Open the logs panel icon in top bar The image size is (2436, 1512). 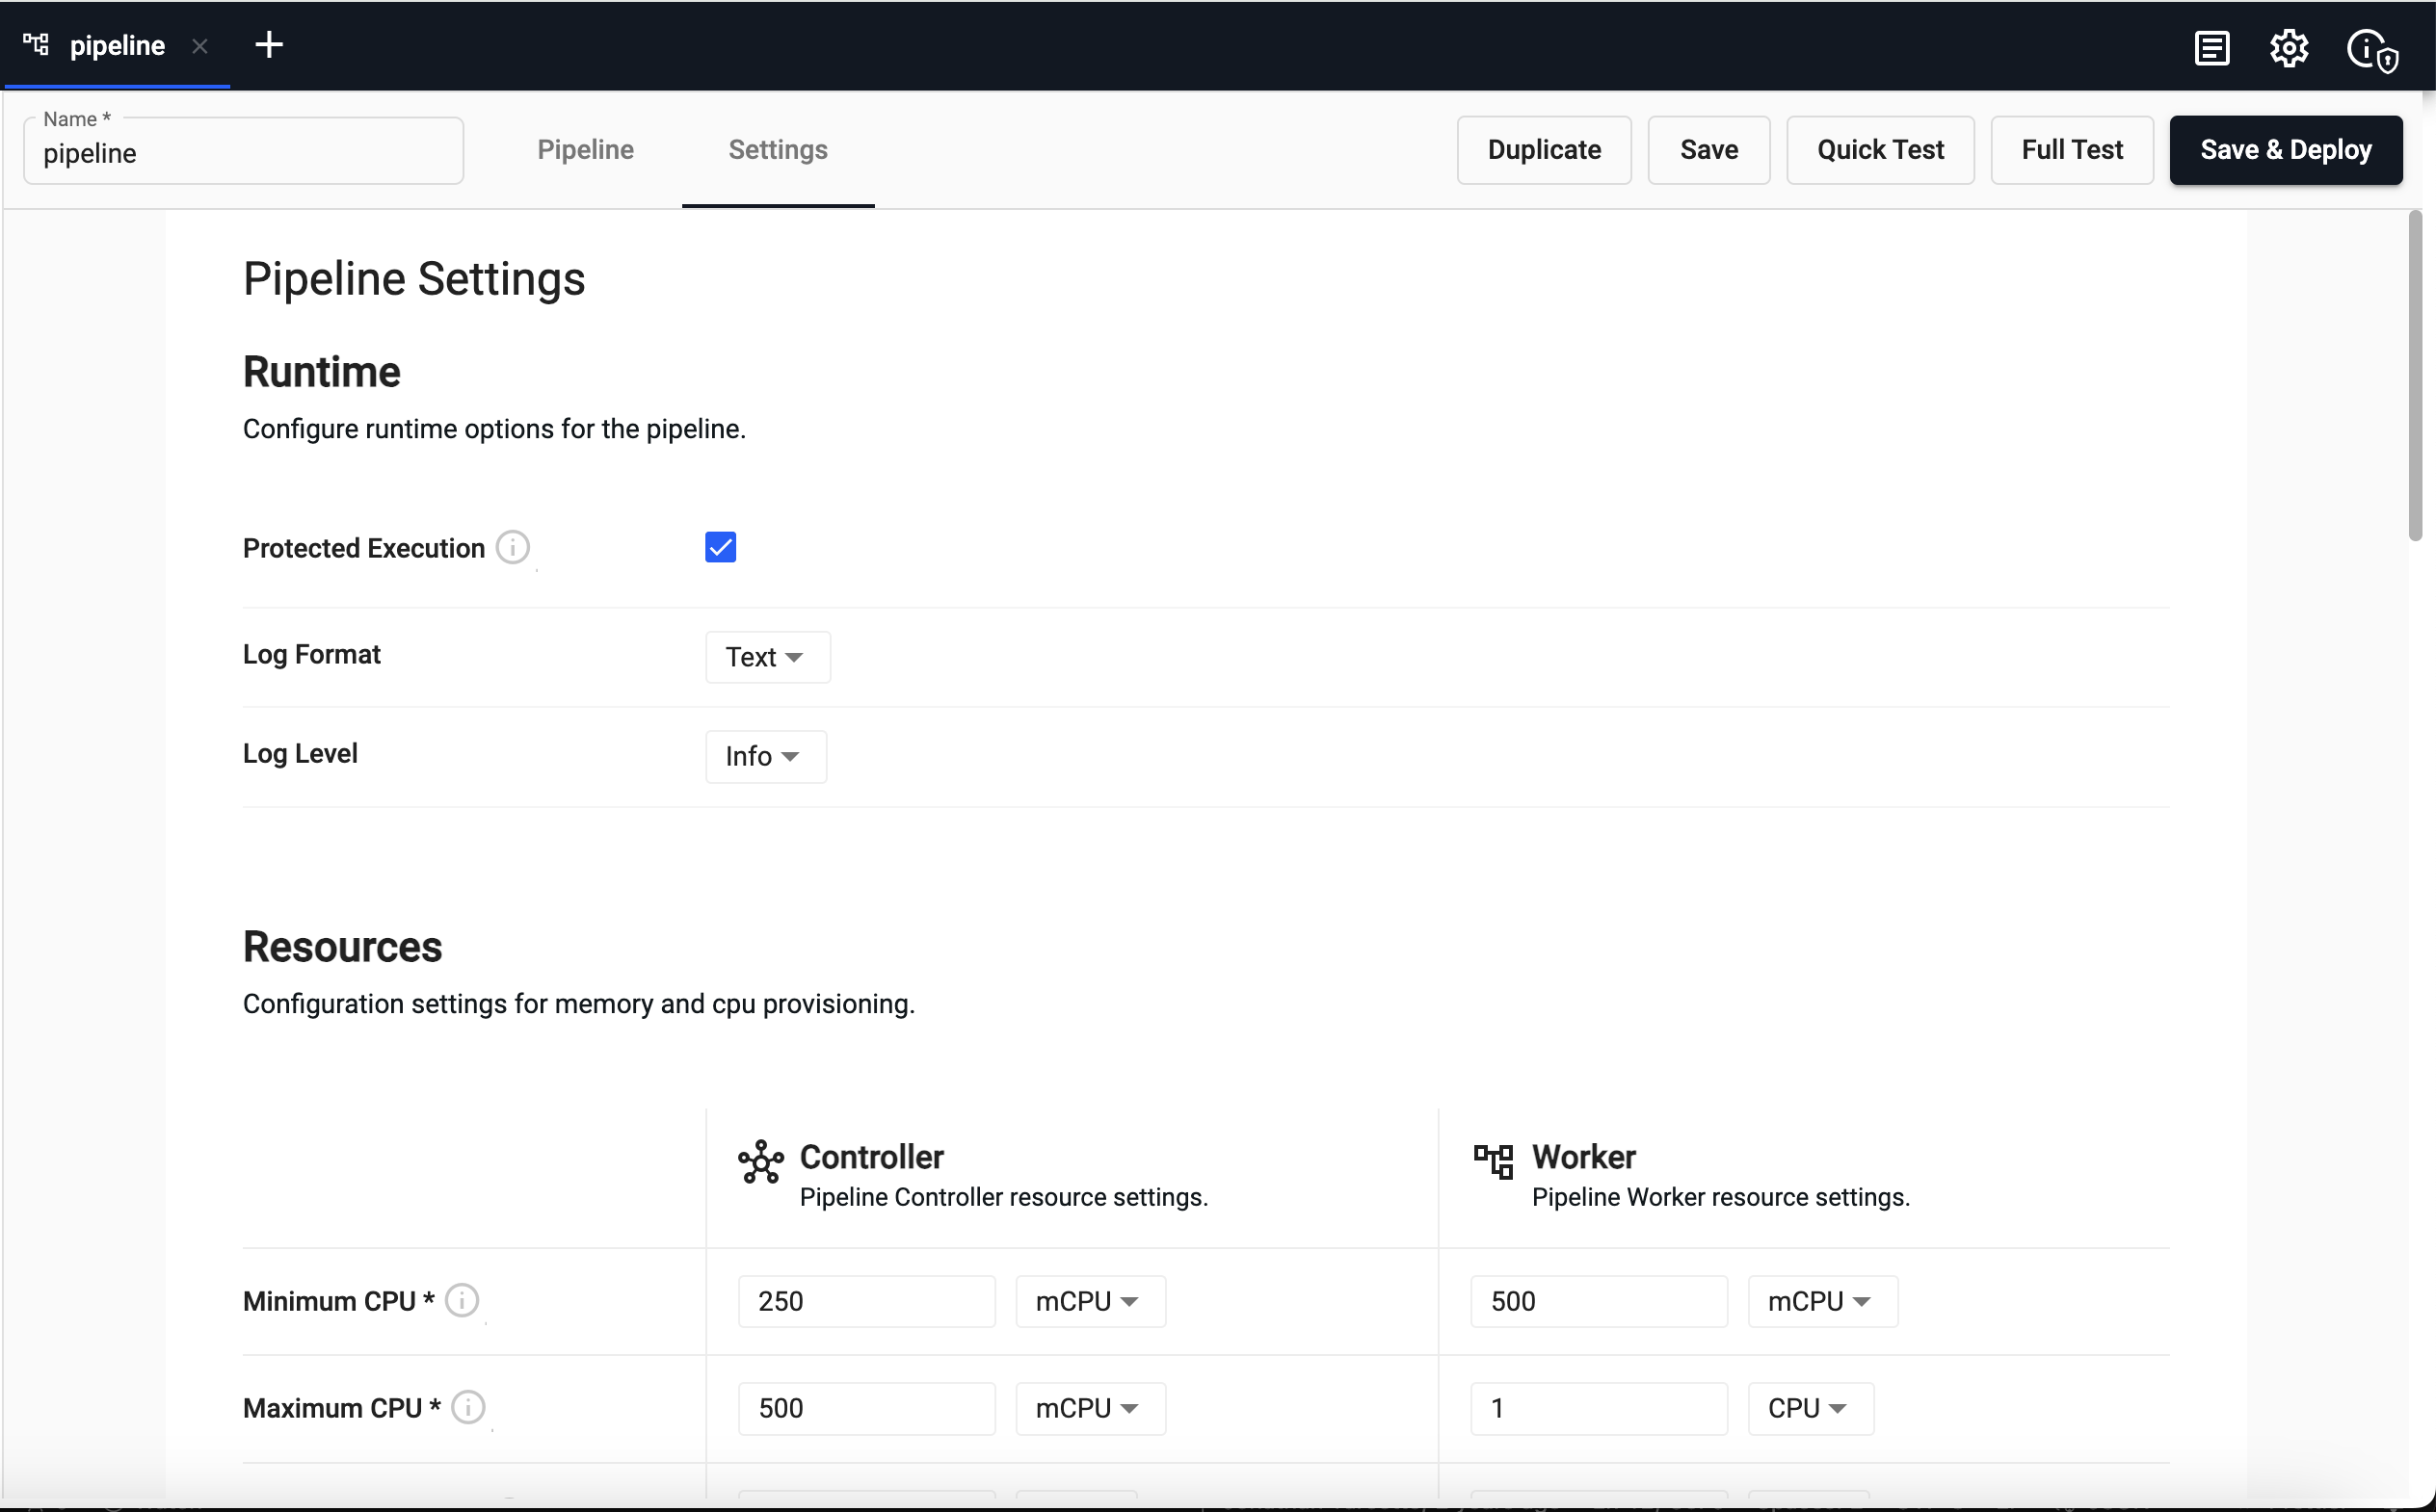(x=2211, y=47)
